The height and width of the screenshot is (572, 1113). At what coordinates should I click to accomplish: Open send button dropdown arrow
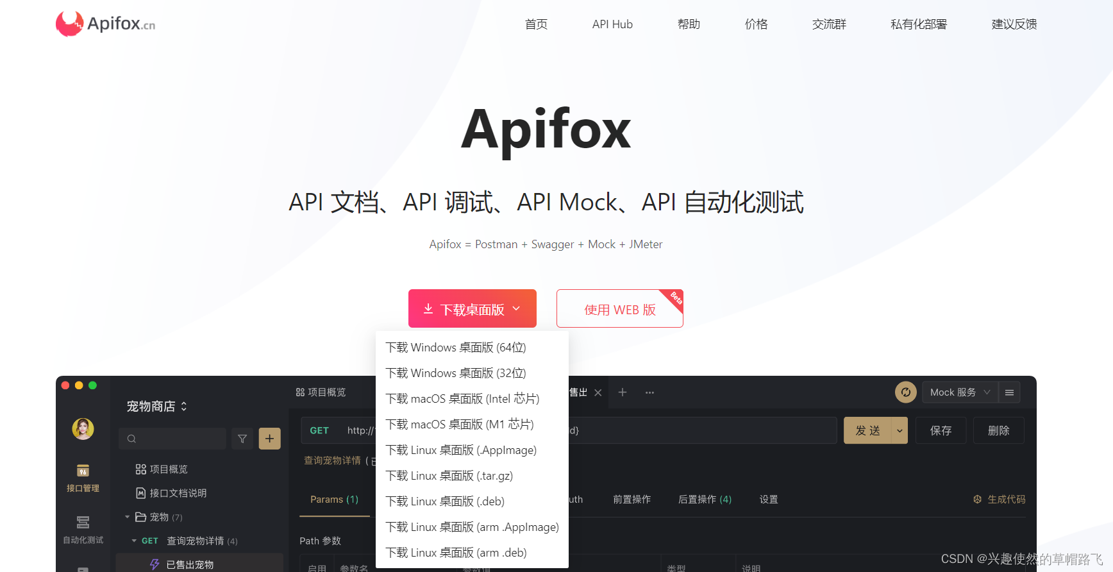[x=900, y=430]
